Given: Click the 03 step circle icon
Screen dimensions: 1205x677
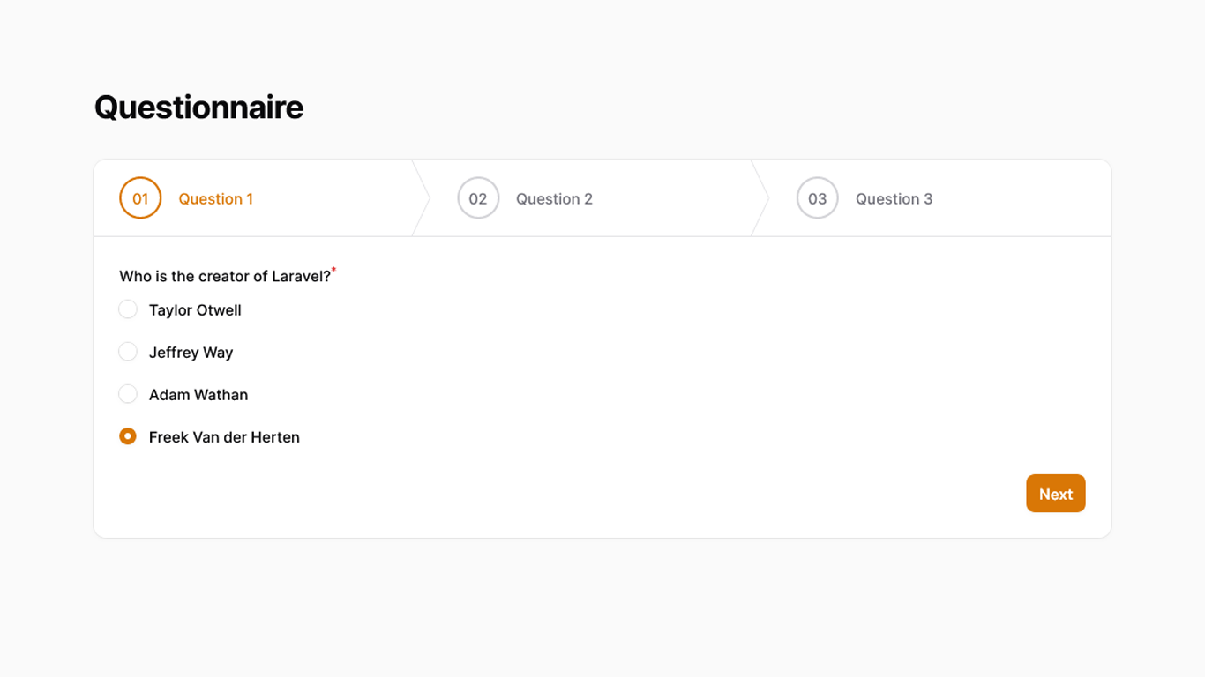Looking at the screenshot, I should click(818, 198).
